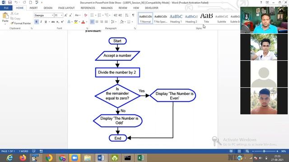The image size is (289, 162).
Task: Activate the Format Painter tool
Action: 21,23
